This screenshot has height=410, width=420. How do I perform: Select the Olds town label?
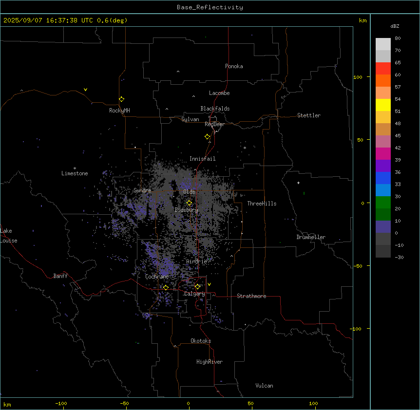click(189, 192)
